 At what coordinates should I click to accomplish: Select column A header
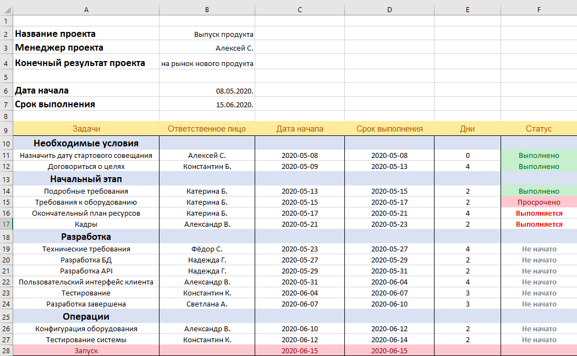pos(86,9)
